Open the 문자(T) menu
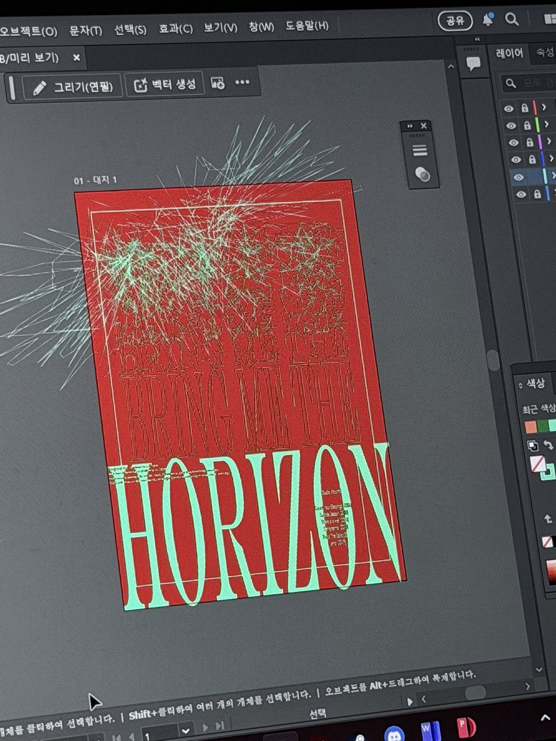 coord(86,30)
